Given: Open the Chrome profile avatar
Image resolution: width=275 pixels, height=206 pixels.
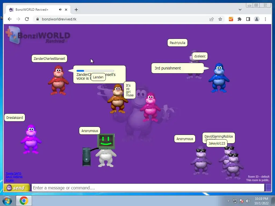Looking at the screenshot, I should (x=257, y=19).
